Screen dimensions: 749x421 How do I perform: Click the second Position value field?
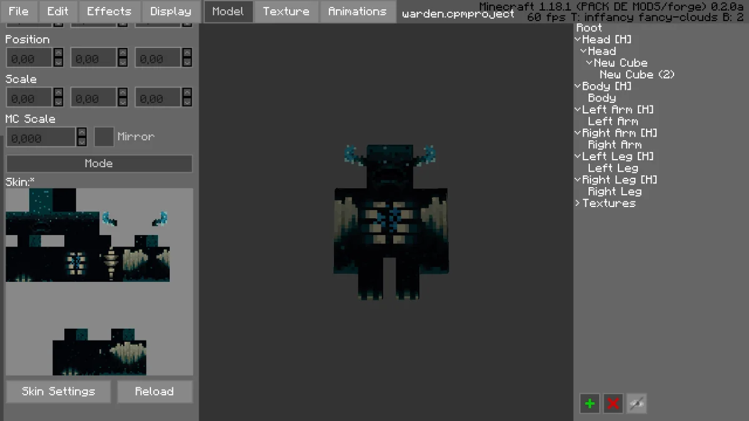(x=94, y=59)
